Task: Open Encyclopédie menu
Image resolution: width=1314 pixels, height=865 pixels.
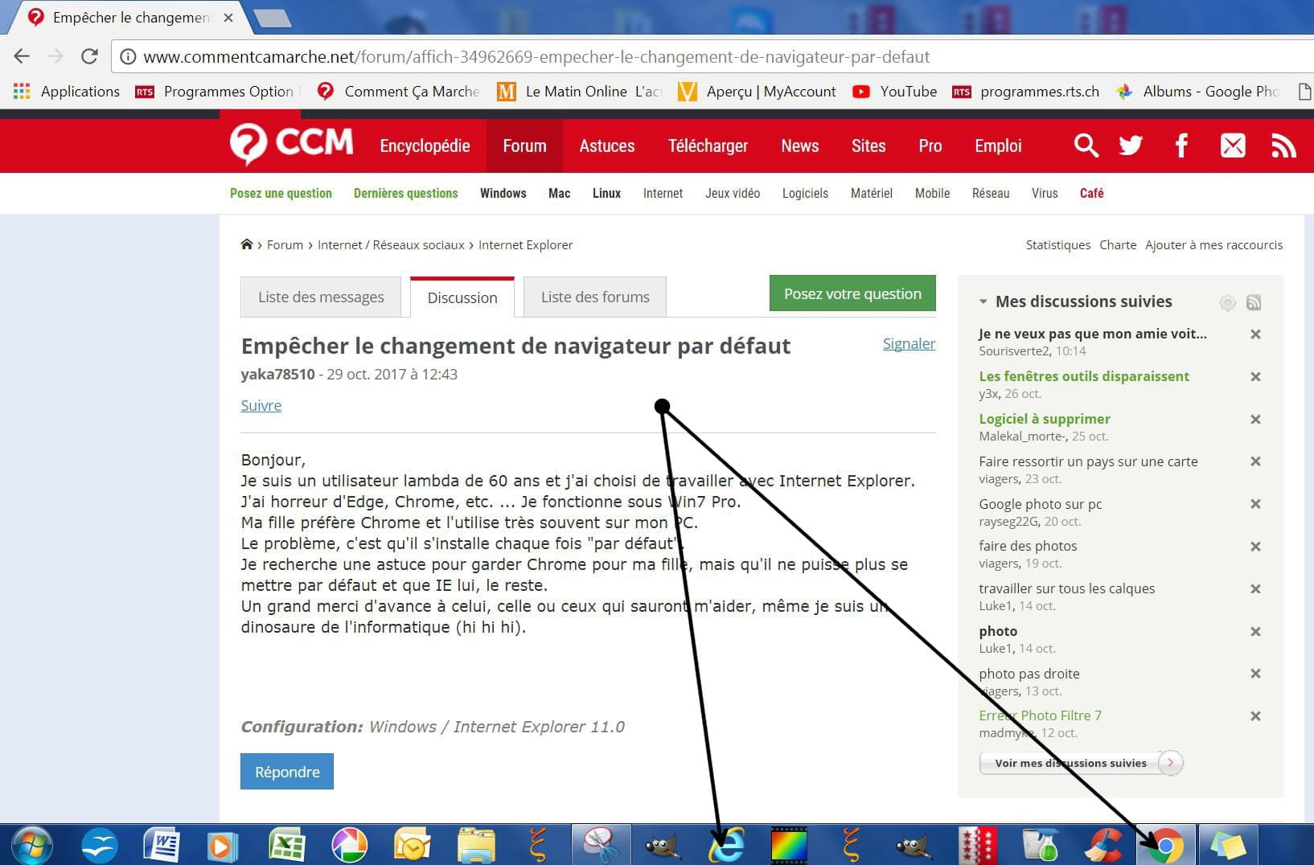Action: coord(425,146)
